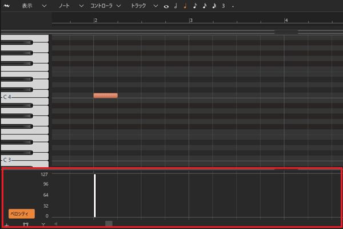Select the highlighted quarter note duration
The height and width of the screenshot is (229, 343).
tap(185, 6)
